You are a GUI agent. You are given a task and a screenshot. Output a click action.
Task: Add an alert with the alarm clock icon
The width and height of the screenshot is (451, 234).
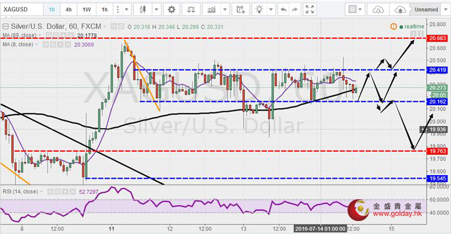[x=240, y=9]
